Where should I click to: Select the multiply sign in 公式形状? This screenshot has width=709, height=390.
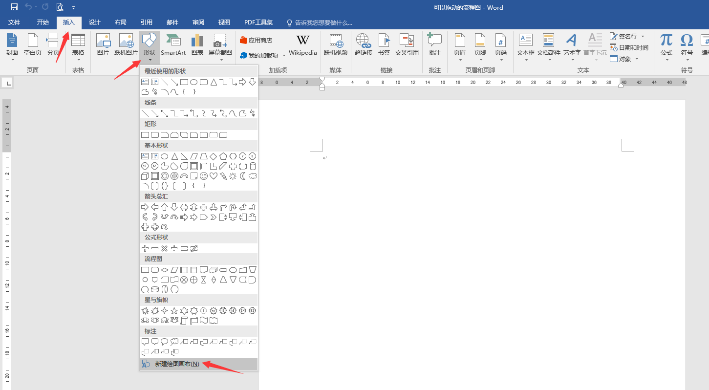165,248
